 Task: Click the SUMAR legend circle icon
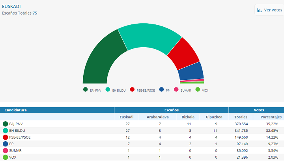(176, 90)
